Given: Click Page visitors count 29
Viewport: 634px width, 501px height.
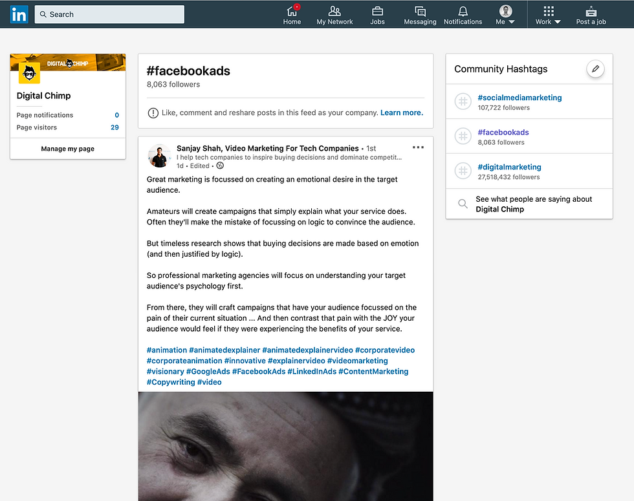Looking at the screenshot, I should [x=115, y=127].
